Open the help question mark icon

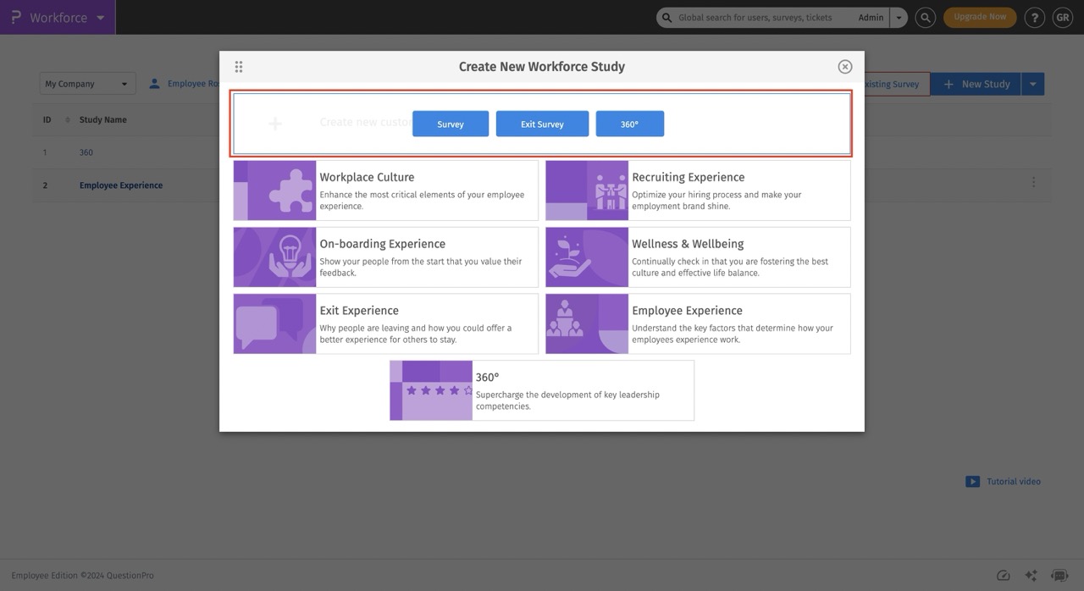pos(1034,17)
